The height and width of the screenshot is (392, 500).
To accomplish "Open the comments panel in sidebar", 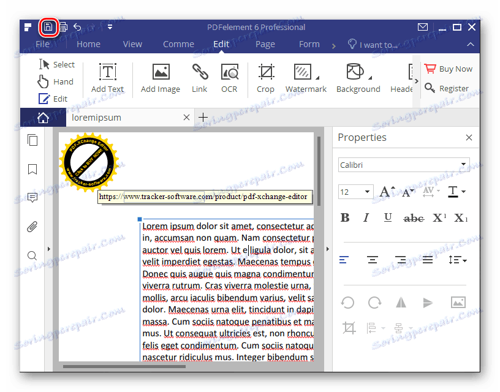I will click(32, 198).
